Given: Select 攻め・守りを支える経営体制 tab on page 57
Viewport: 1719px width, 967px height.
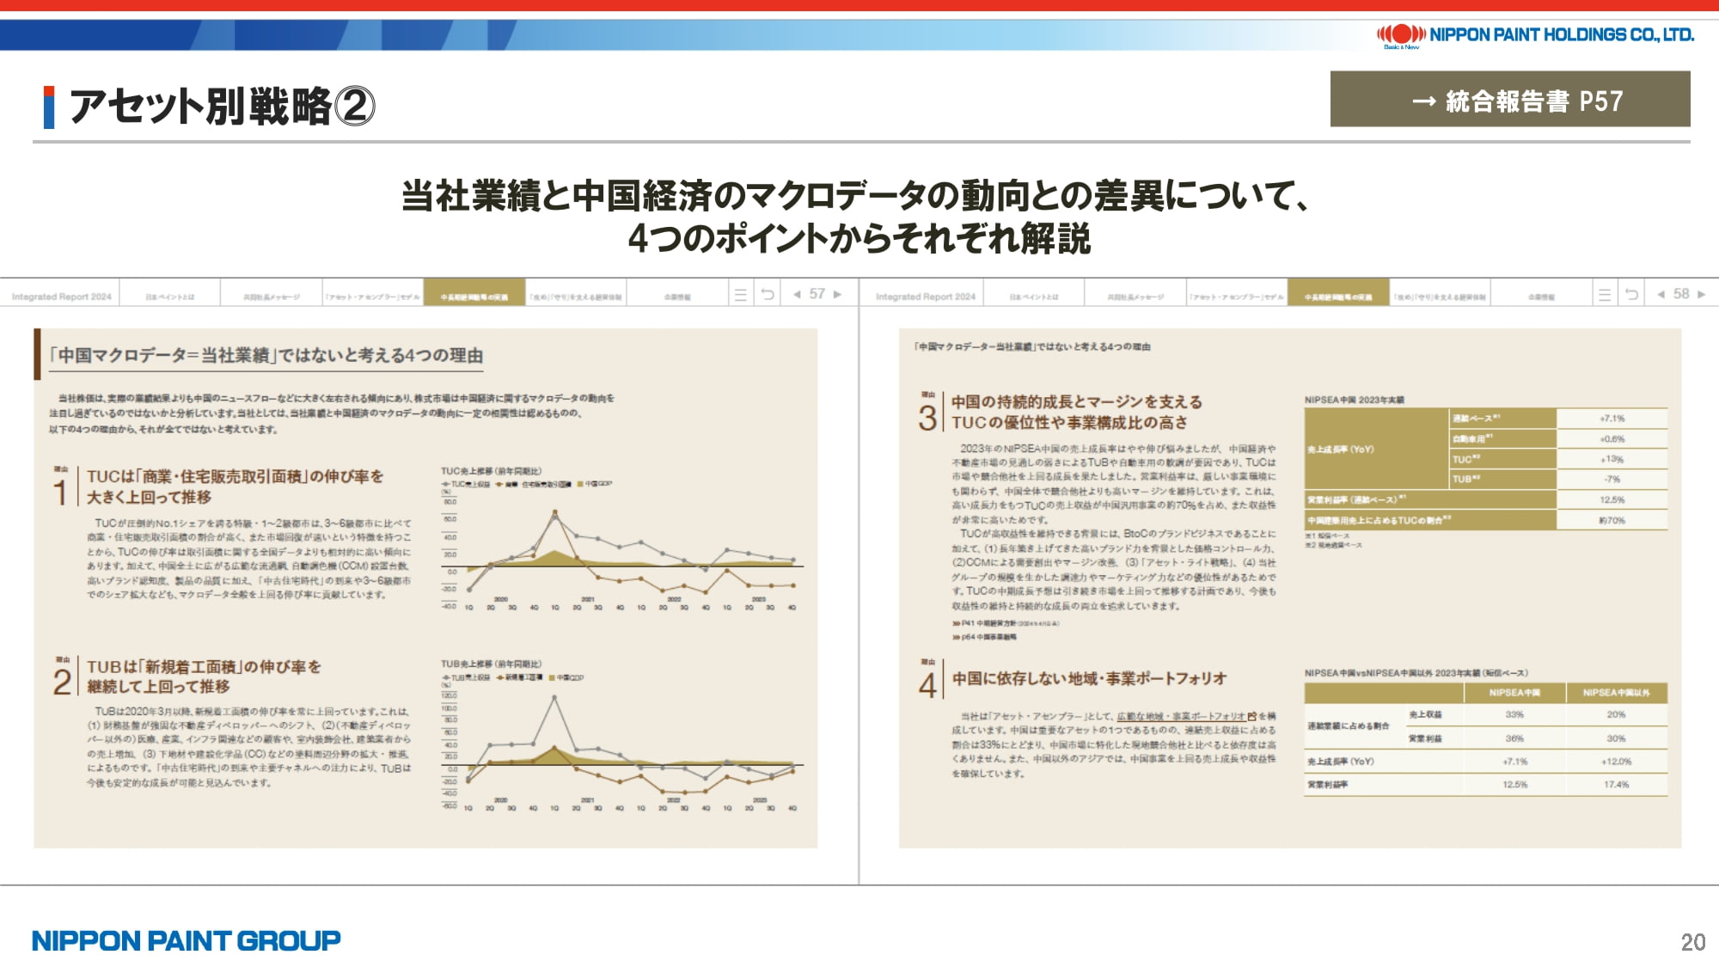Looking at the screenshot, I should (576, 297).
